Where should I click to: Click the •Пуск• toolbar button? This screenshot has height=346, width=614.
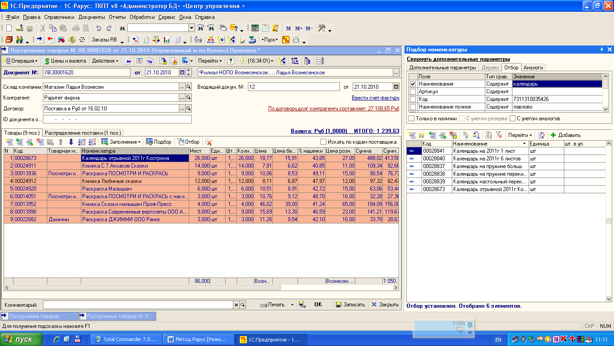pos(270,40)
